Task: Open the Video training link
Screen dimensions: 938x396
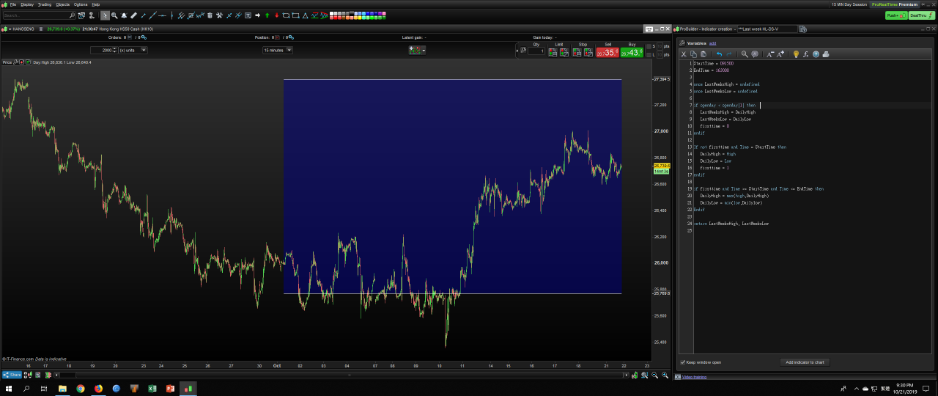Action: [694, 377]
